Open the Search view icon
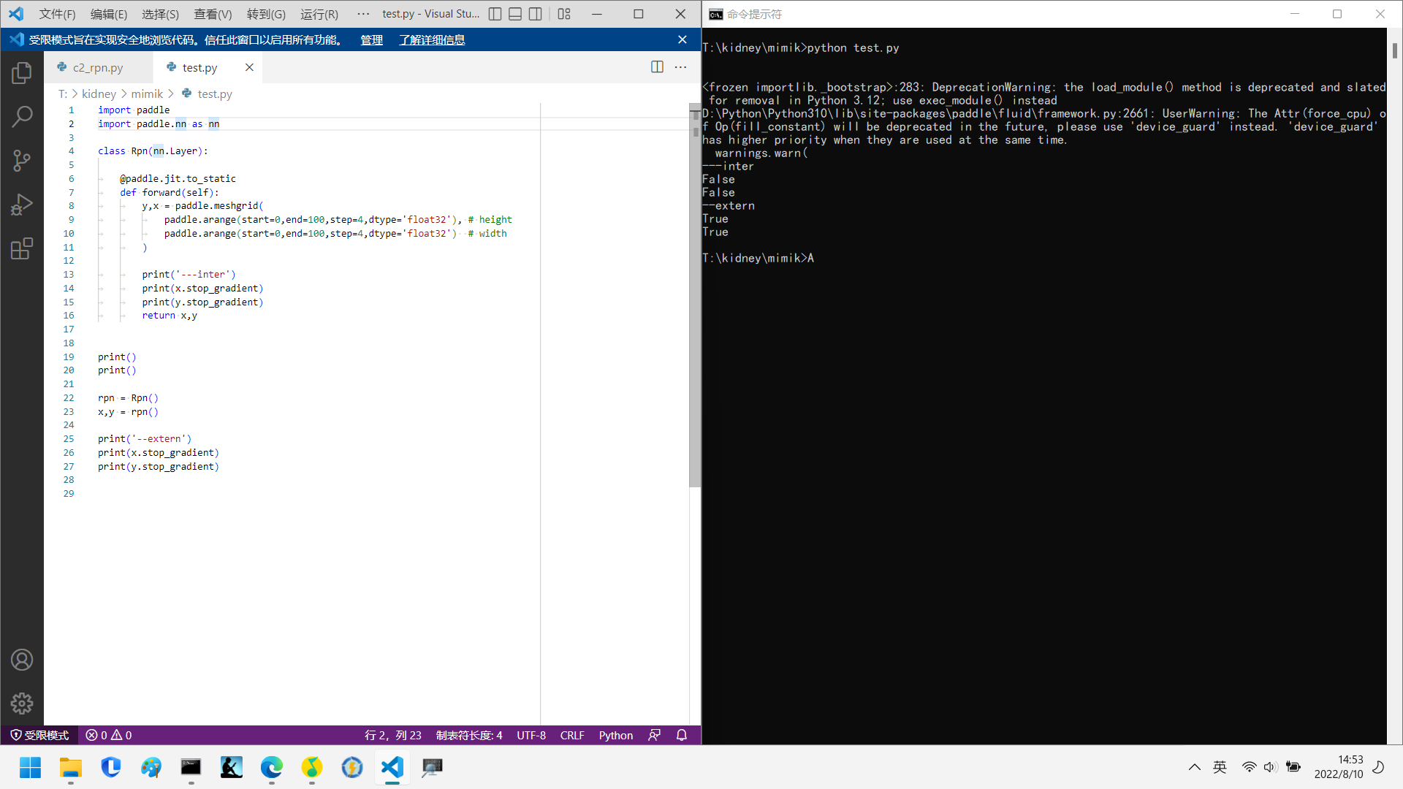 click(x=22, y=117)
